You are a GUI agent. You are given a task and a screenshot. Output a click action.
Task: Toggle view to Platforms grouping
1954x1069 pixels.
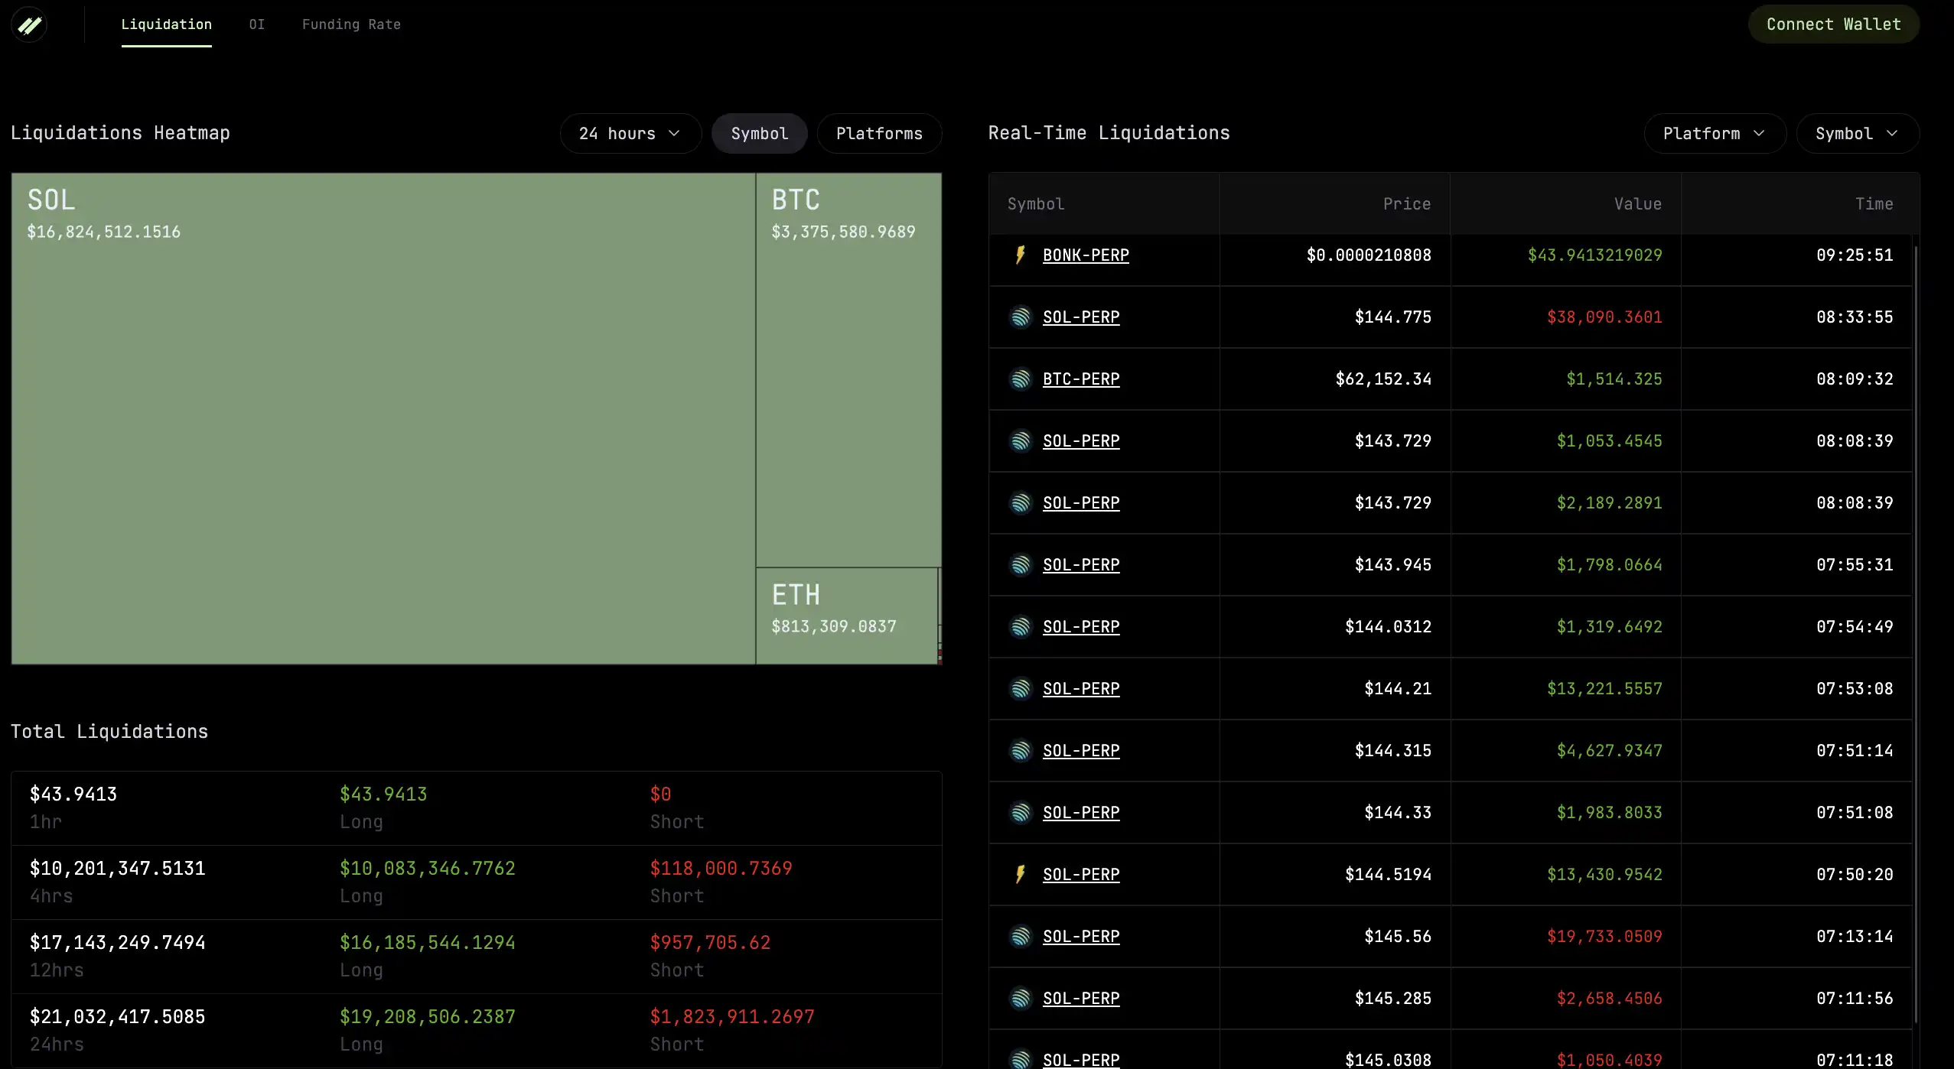[880, 133]
